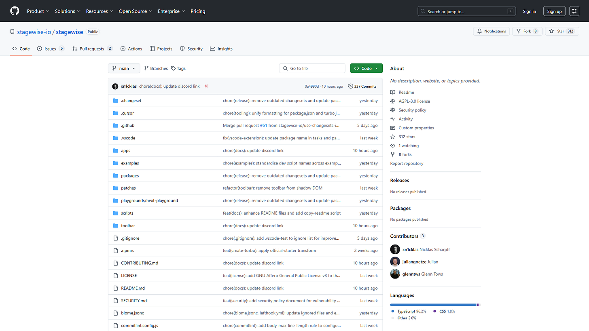Click the red failed-check X on latest commit

coord(206,86)
